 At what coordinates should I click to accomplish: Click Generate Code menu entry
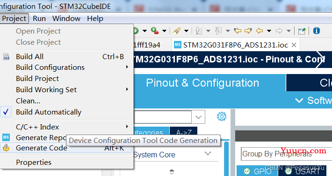point(67,148)
